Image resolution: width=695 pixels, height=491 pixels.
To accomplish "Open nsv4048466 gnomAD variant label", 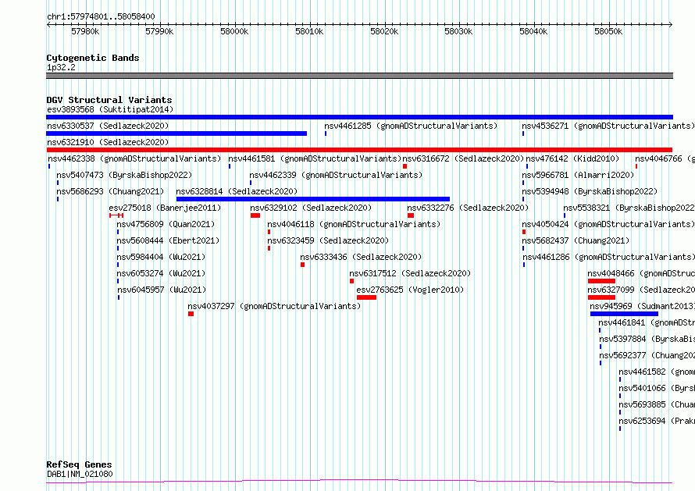I will 641,273.
